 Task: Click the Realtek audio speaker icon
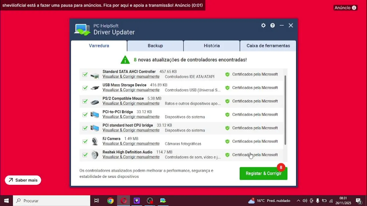click(x=95, y=155)
